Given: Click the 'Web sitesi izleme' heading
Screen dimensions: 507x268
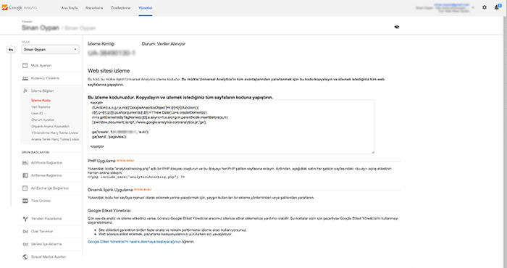Looking at the screenshot, I should pos(109,71).
